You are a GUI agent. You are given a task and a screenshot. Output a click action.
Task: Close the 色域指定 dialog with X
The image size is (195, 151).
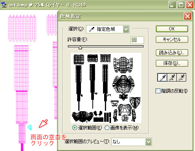[187, 16]
